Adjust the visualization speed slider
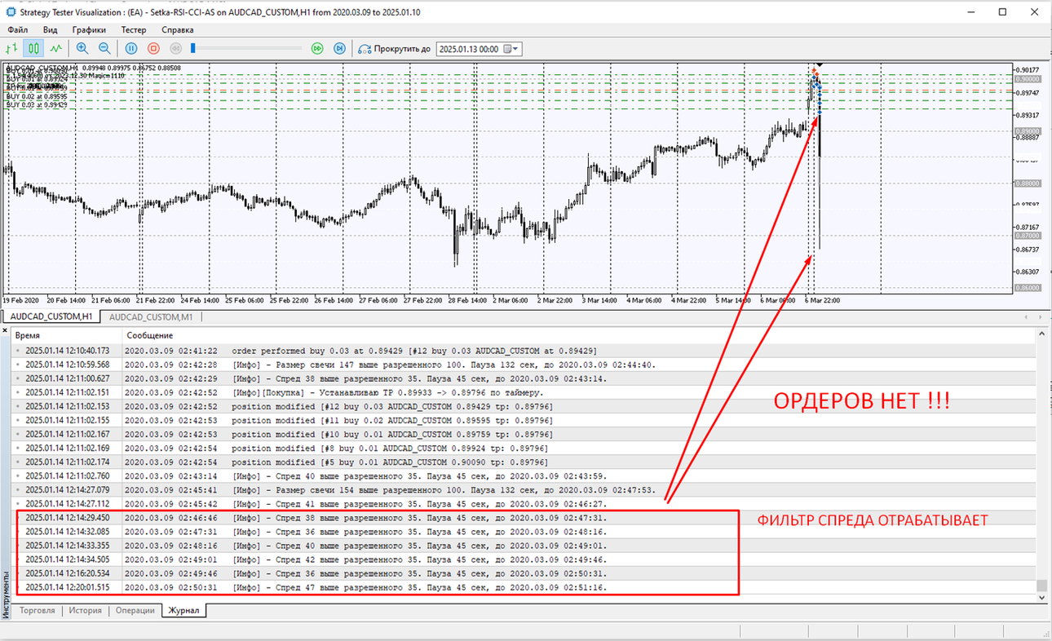1052x641 pixels. pos(193,49)
